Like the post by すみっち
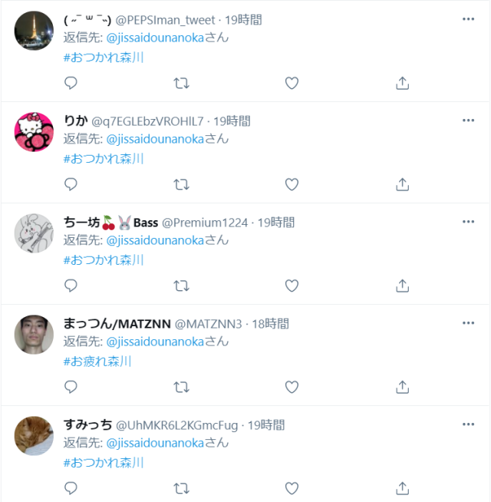Viewport: 491px width, 502px height. pos(292,488)
